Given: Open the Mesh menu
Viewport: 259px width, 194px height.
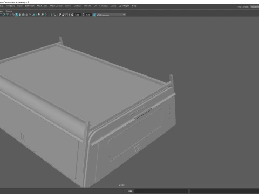Looking at the screenshot, I should point(20,6).
